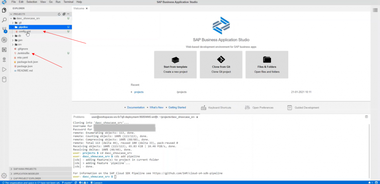Close the terminal tab
The height and width of the screenshot is (184, 380).
197,117
